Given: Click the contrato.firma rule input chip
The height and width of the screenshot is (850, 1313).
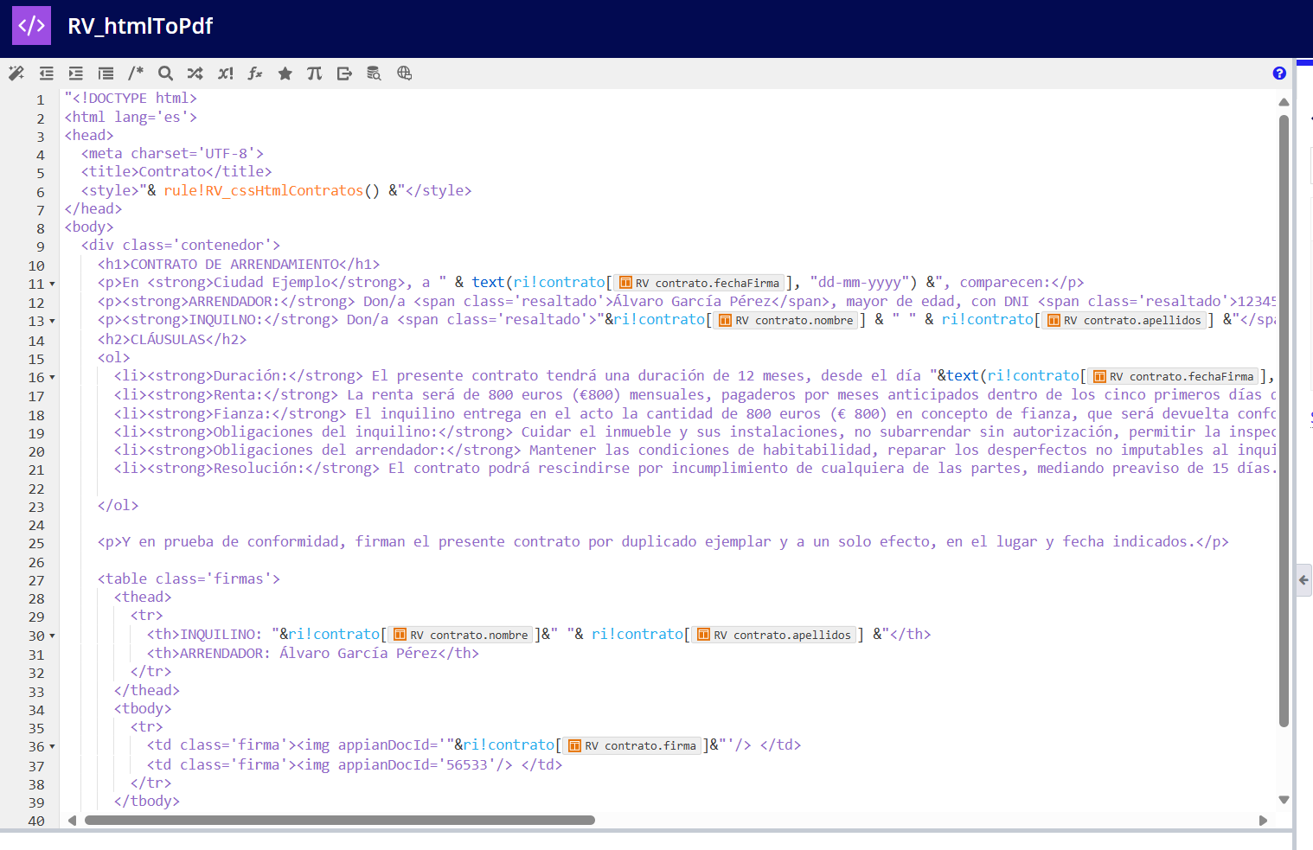Looking at the screenshot, I should [x=632, y=746].
